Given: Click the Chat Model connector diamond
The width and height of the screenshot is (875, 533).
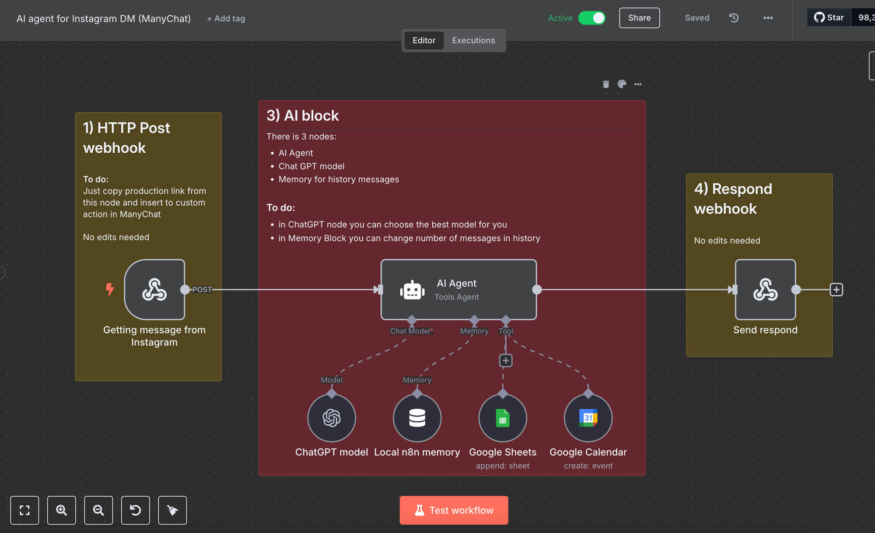Looking at the screenshot, I should [x=411, y=320].
